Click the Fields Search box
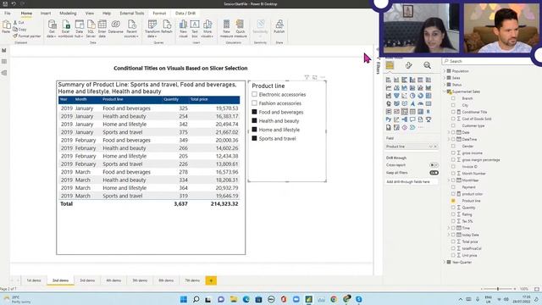This screenshot has width=542, height=305. 491,61
